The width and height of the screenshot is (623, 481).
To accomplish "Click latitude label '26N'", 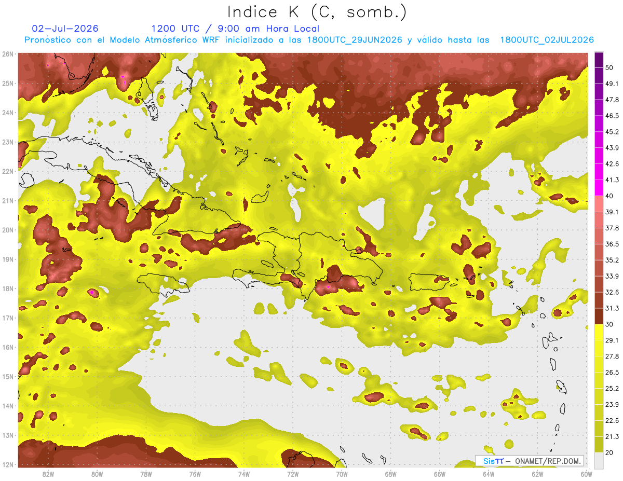I will pyautogui.click(x=7, y=54).
